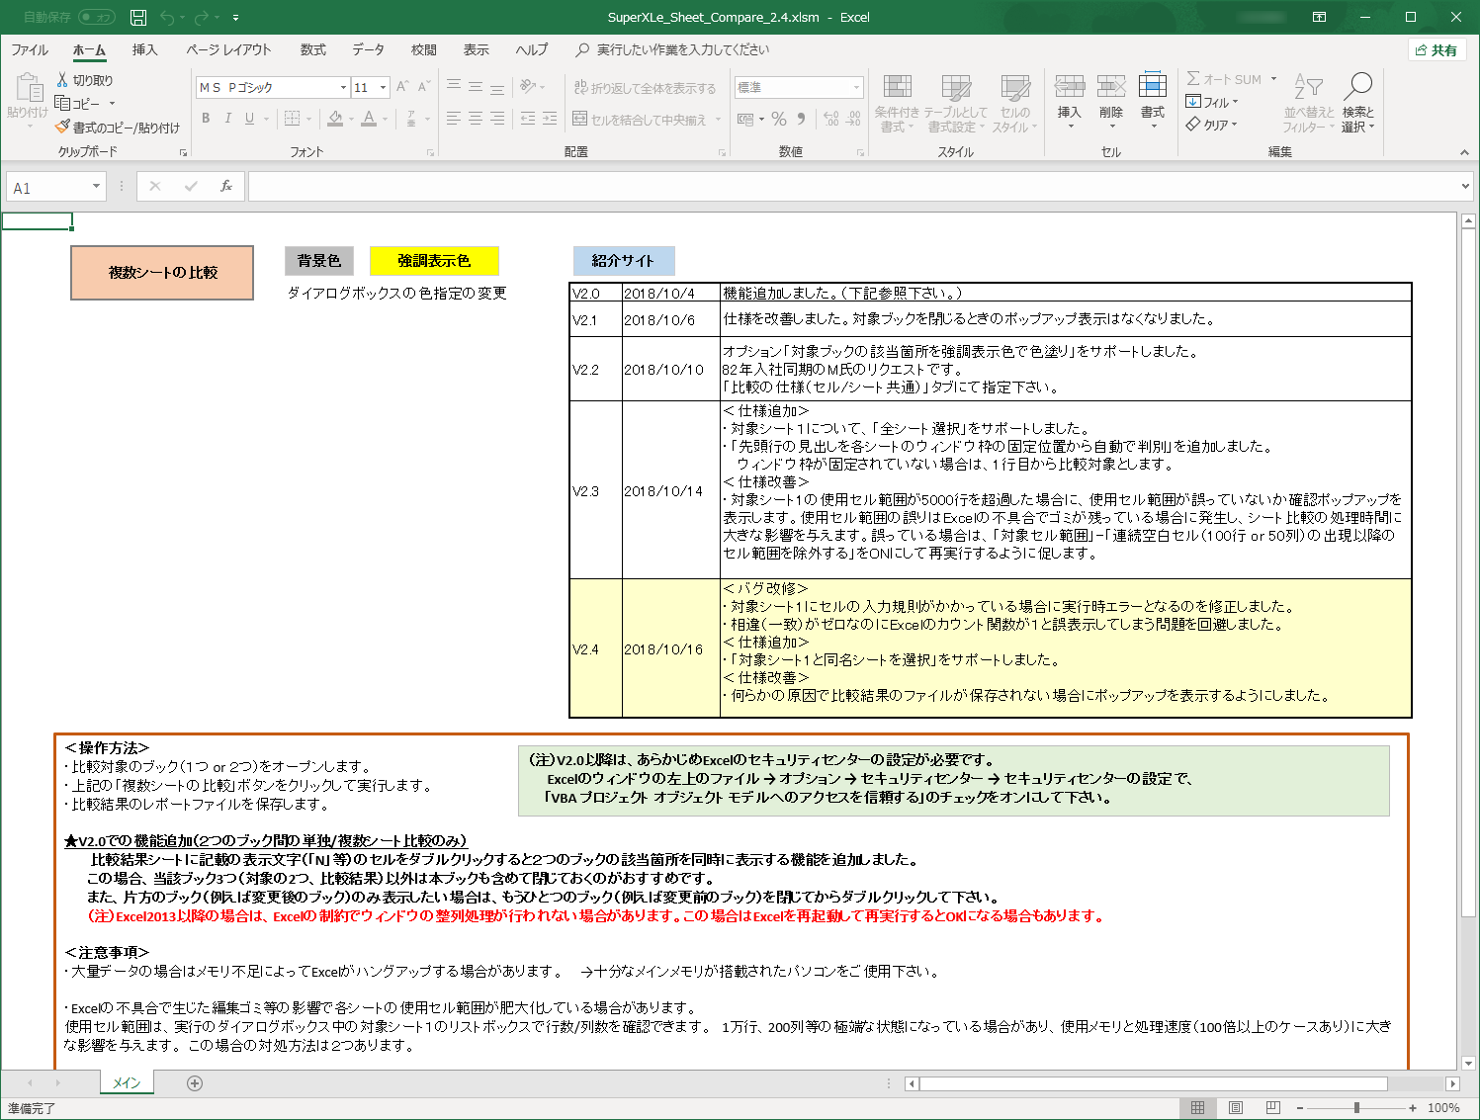Click the 挿入 cells icon
This screenshot has width=1480, height=1120.
click(1069, 86)
